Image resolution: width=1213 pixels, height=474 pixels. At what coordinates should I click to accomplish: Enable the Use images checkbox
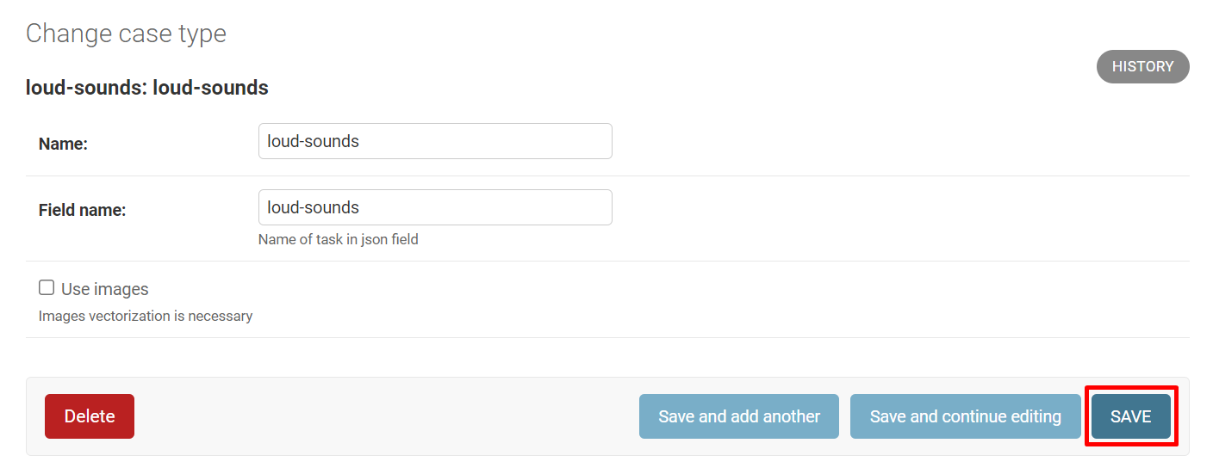pyautogui.click(x=47, y=287)
